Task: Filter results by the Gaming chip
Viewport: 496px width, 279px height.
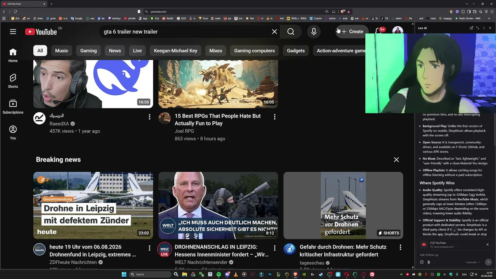Action: pos(88,51)
